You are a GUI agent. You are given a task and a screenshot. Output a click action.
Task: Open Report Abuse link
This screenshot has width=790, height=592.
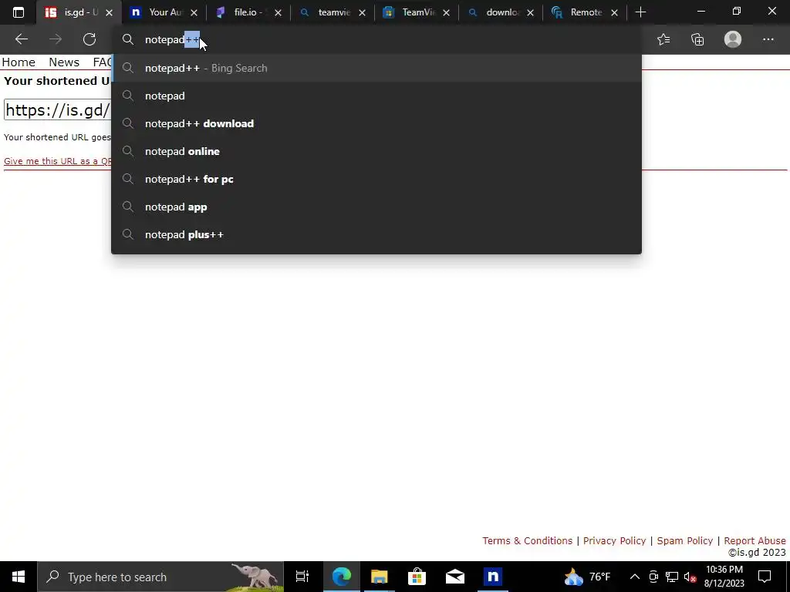point(755,540)
